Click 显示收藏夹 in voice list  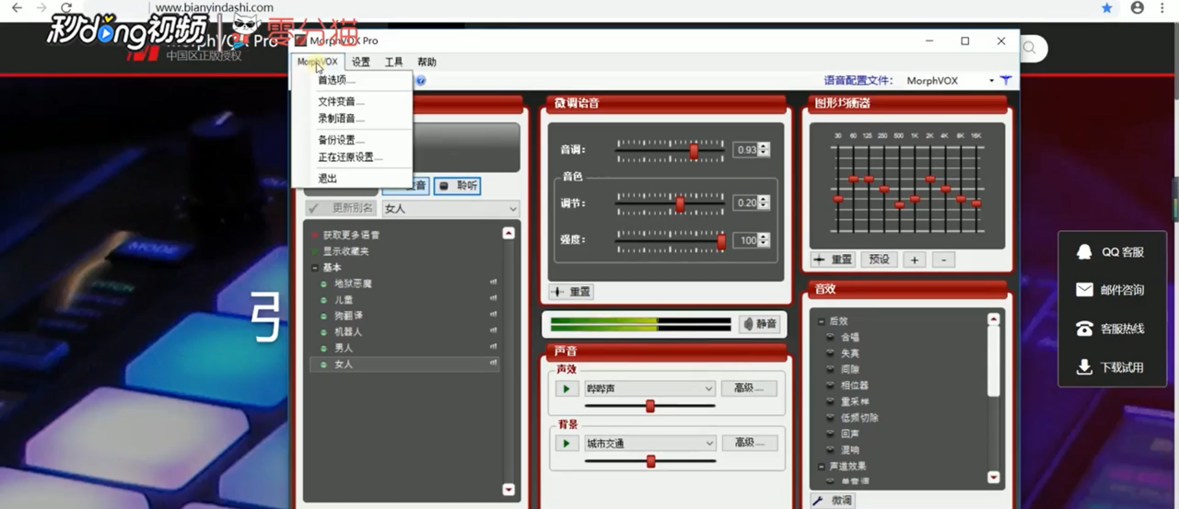click(x=345, y=251)
